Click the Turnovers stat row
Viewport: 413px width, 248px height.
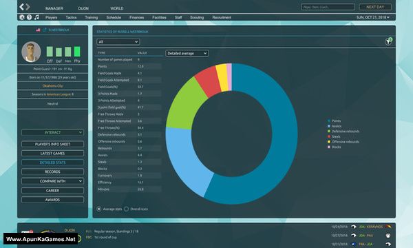coord(129,176)
